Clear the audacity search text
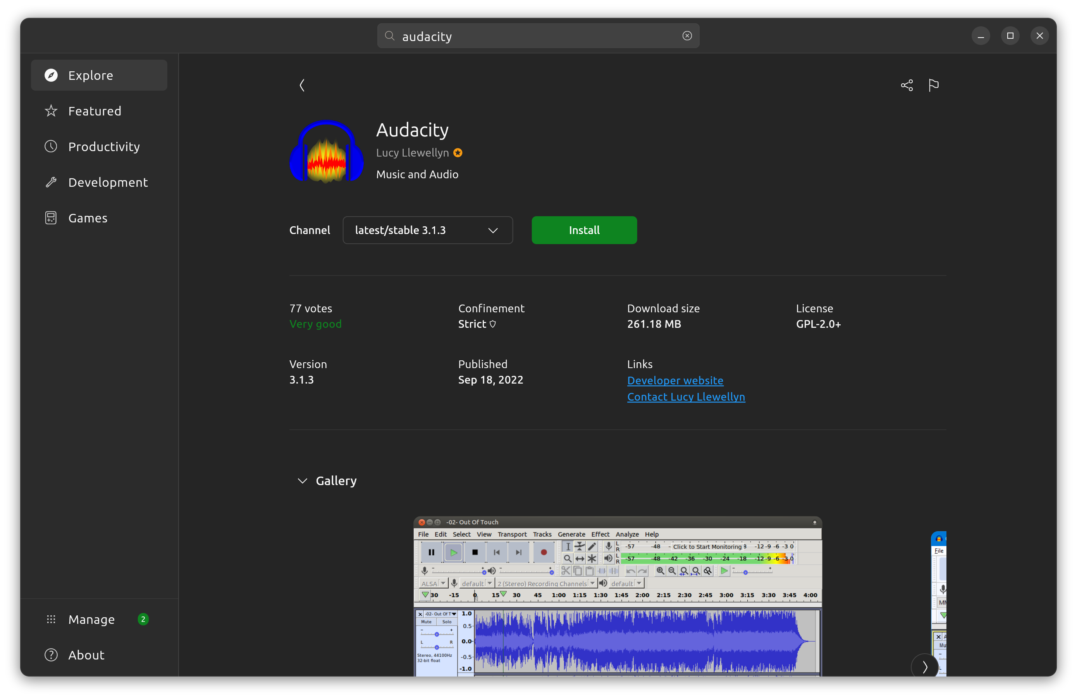This screenshot has height=699, width=1077. [x=687, y=36]
